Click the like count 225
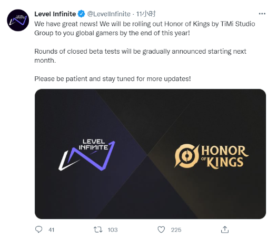Screen dimensions: 277x239 [176, 230]
